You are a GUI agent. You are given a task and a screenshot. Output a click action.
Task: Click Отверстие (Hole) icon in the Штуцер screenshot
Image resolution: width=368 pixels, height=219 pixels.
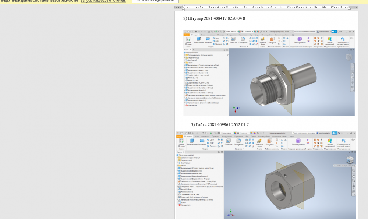(x=233, y=40)
